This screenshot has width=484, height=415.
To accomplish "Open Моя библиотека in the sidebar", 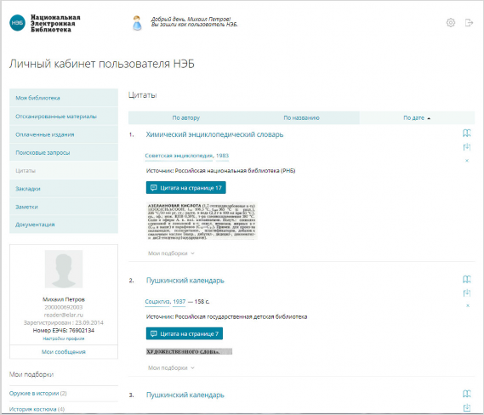I will (64, 98).
